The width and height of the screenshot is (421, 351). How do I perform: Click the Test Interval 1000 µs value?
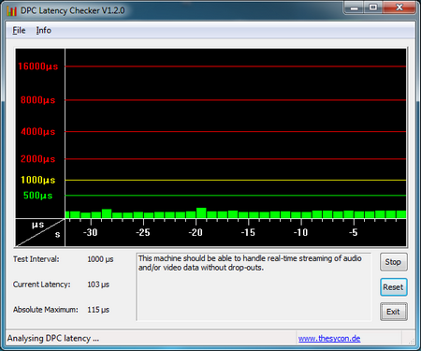tap(100, 259)
